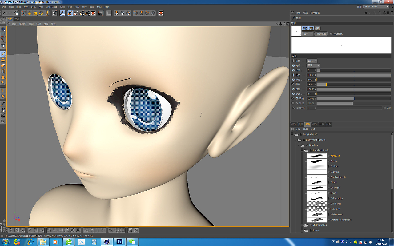
Task: Click the last red hexagon toolbar icon
Action: [x=161, y=13]
